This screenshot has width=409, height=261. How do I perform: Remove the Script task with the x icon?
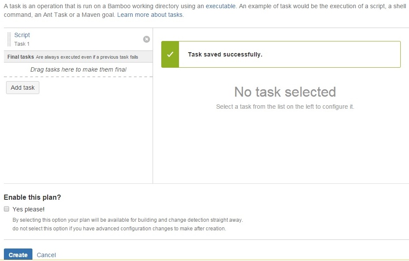point(146,39)
